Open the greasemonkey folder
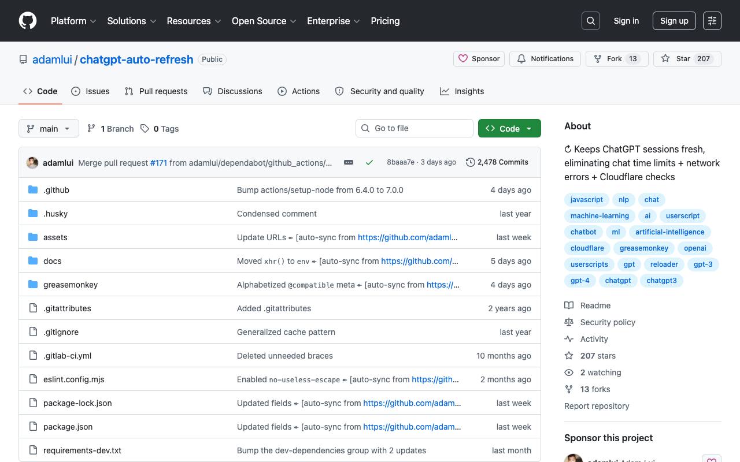Image resolution: width=740 pixels, height=462 pixels. (x=71, y=285)
